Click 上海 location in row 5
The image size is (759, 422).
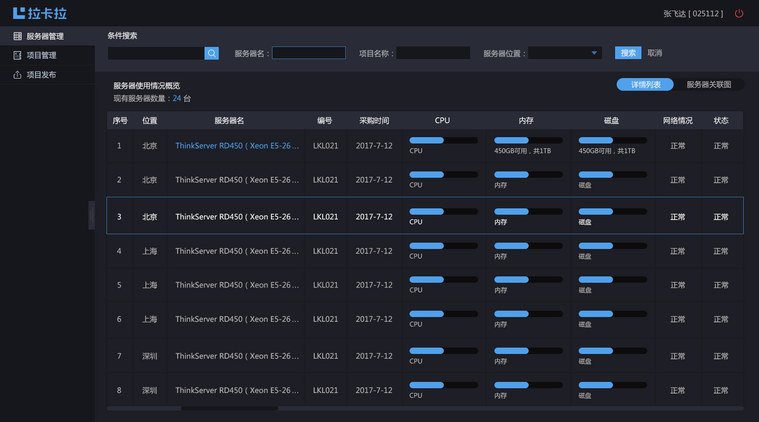tap(150, 285)
